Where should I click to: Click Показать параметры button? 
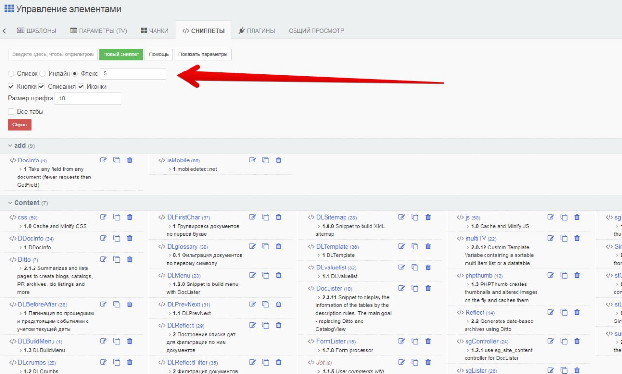point(203,54)
